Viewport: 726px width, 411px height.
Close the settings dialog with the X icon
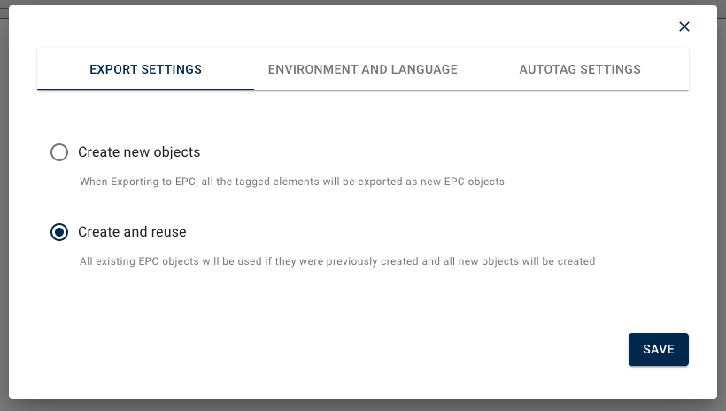pos(684,27)
